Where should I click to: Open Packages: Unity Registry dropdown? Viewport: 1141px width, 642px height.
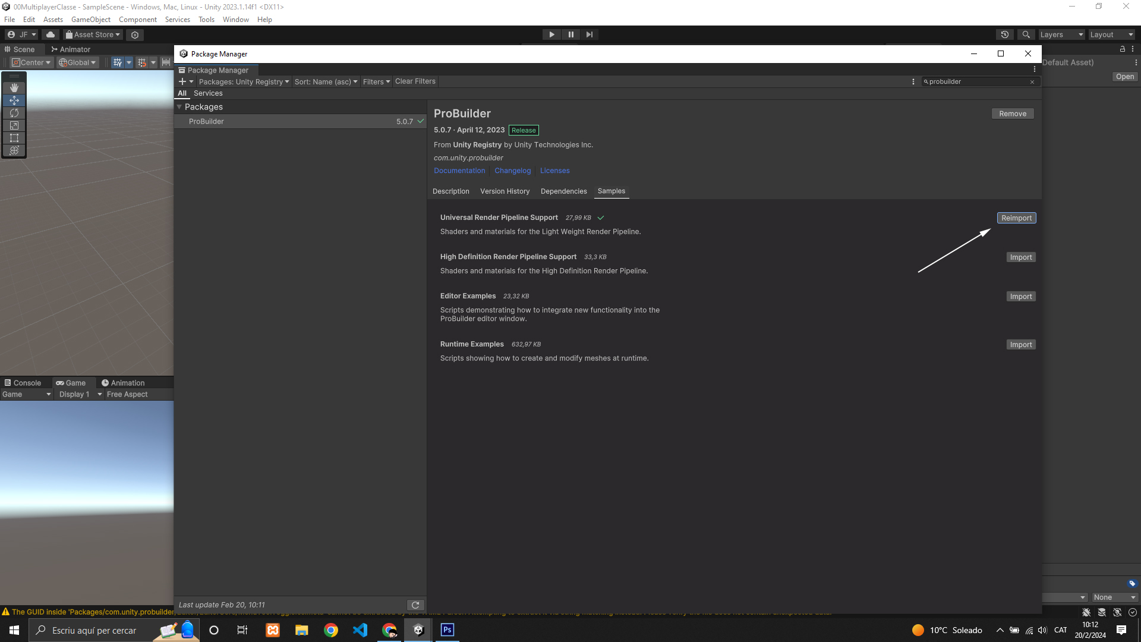(244, 81)
